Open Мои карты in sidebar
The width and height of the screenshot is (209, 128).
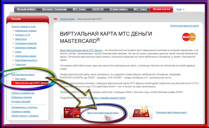20,79
